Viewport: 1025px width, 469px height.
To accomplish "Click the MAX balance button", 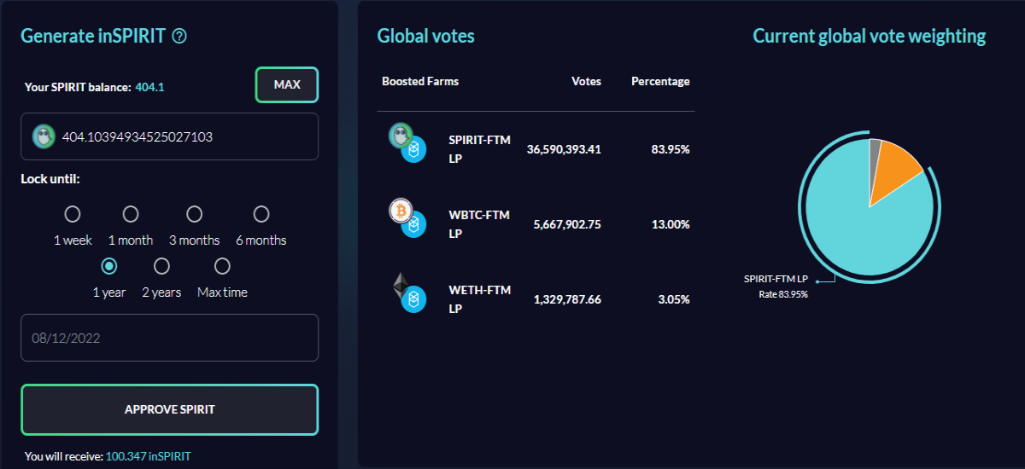I will tap(287, 85).
